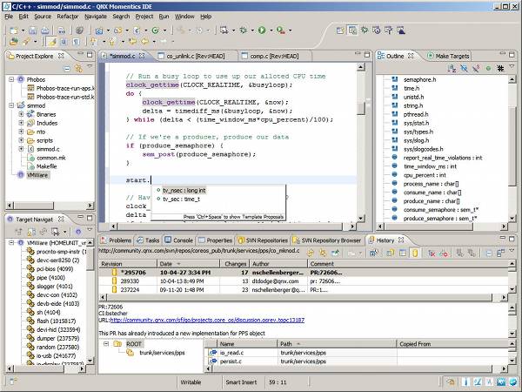The height and width of the screenshot is (392, 522).
Task: Click Collapse All icon in Project Explorer
Action: pos(67,69)
